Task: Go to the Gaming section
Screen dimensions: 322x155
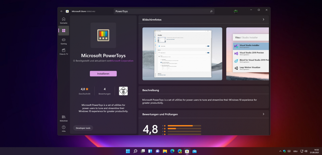Action: click(64, 41)
